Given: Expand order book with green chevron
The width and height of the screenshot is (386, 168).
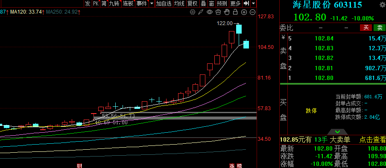Looking at the screenshot, I should pyautogui.click(x=338, y=132).
